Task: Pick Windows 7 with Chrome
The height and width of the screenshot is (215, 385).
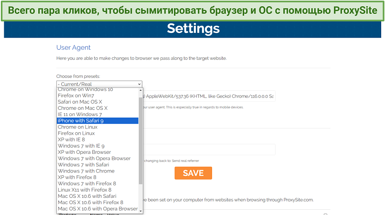Action: [98, 171]
